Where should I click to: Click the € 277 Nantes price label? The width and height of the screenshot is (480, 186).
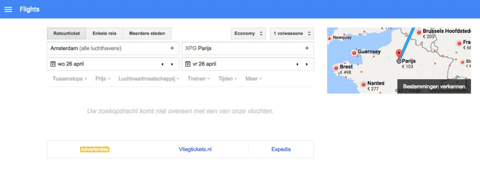click(373, 89)
